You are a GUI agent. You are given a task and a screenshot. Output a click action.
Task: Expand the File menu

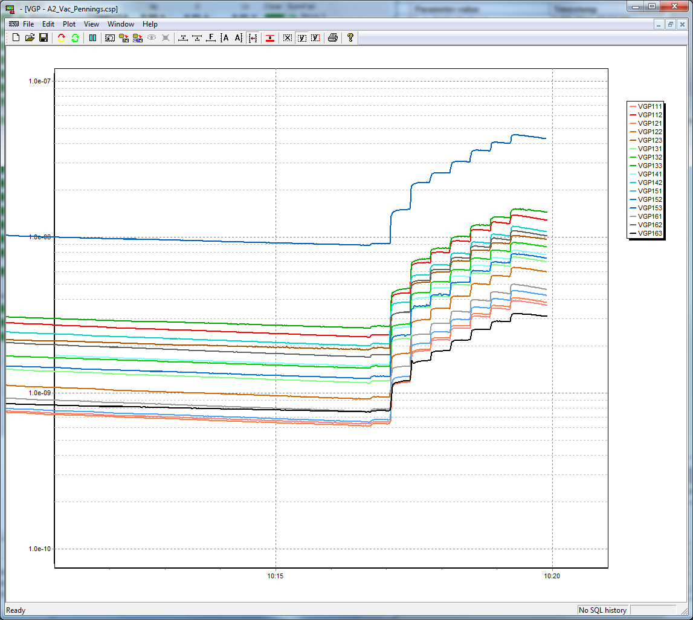[28, 24]
